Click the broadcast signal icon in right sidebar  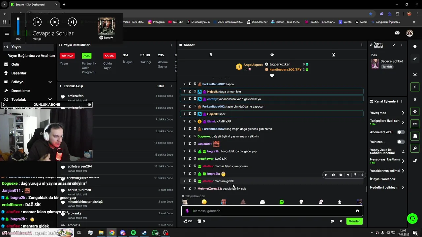pyautogui.click(x=415, y=124)
